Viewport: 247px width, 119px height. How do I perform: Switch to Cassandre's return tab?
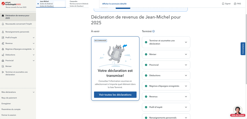(79, 4)
